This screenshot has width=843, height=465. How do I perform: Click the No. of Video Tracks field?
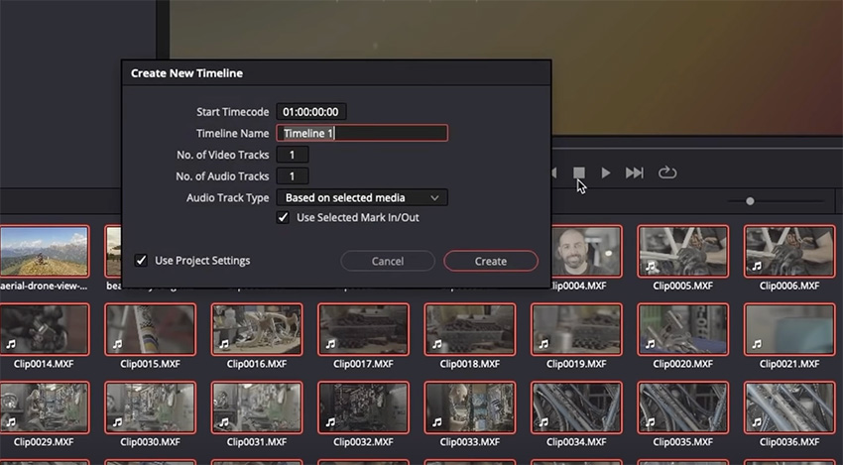click(x=293, y=155)
